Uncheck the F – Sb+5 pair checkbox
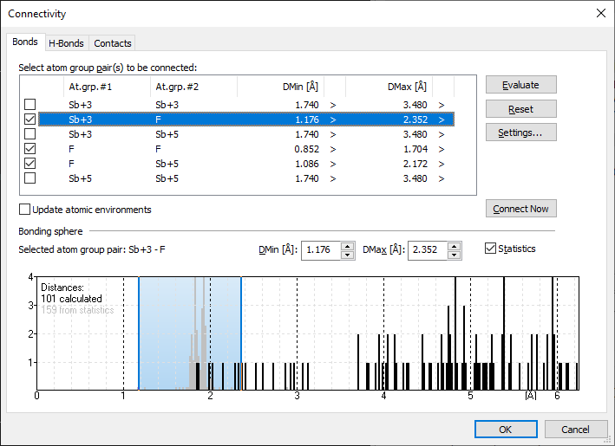615x446 pixels. (x=30, y=164)
